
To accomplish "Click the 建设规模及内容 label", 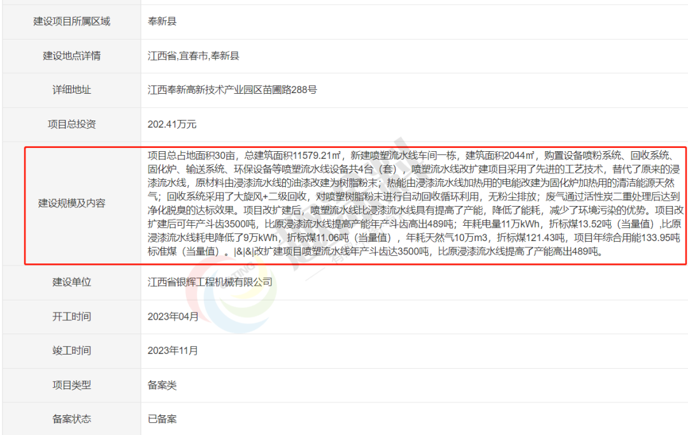I will tap(71, 203).
